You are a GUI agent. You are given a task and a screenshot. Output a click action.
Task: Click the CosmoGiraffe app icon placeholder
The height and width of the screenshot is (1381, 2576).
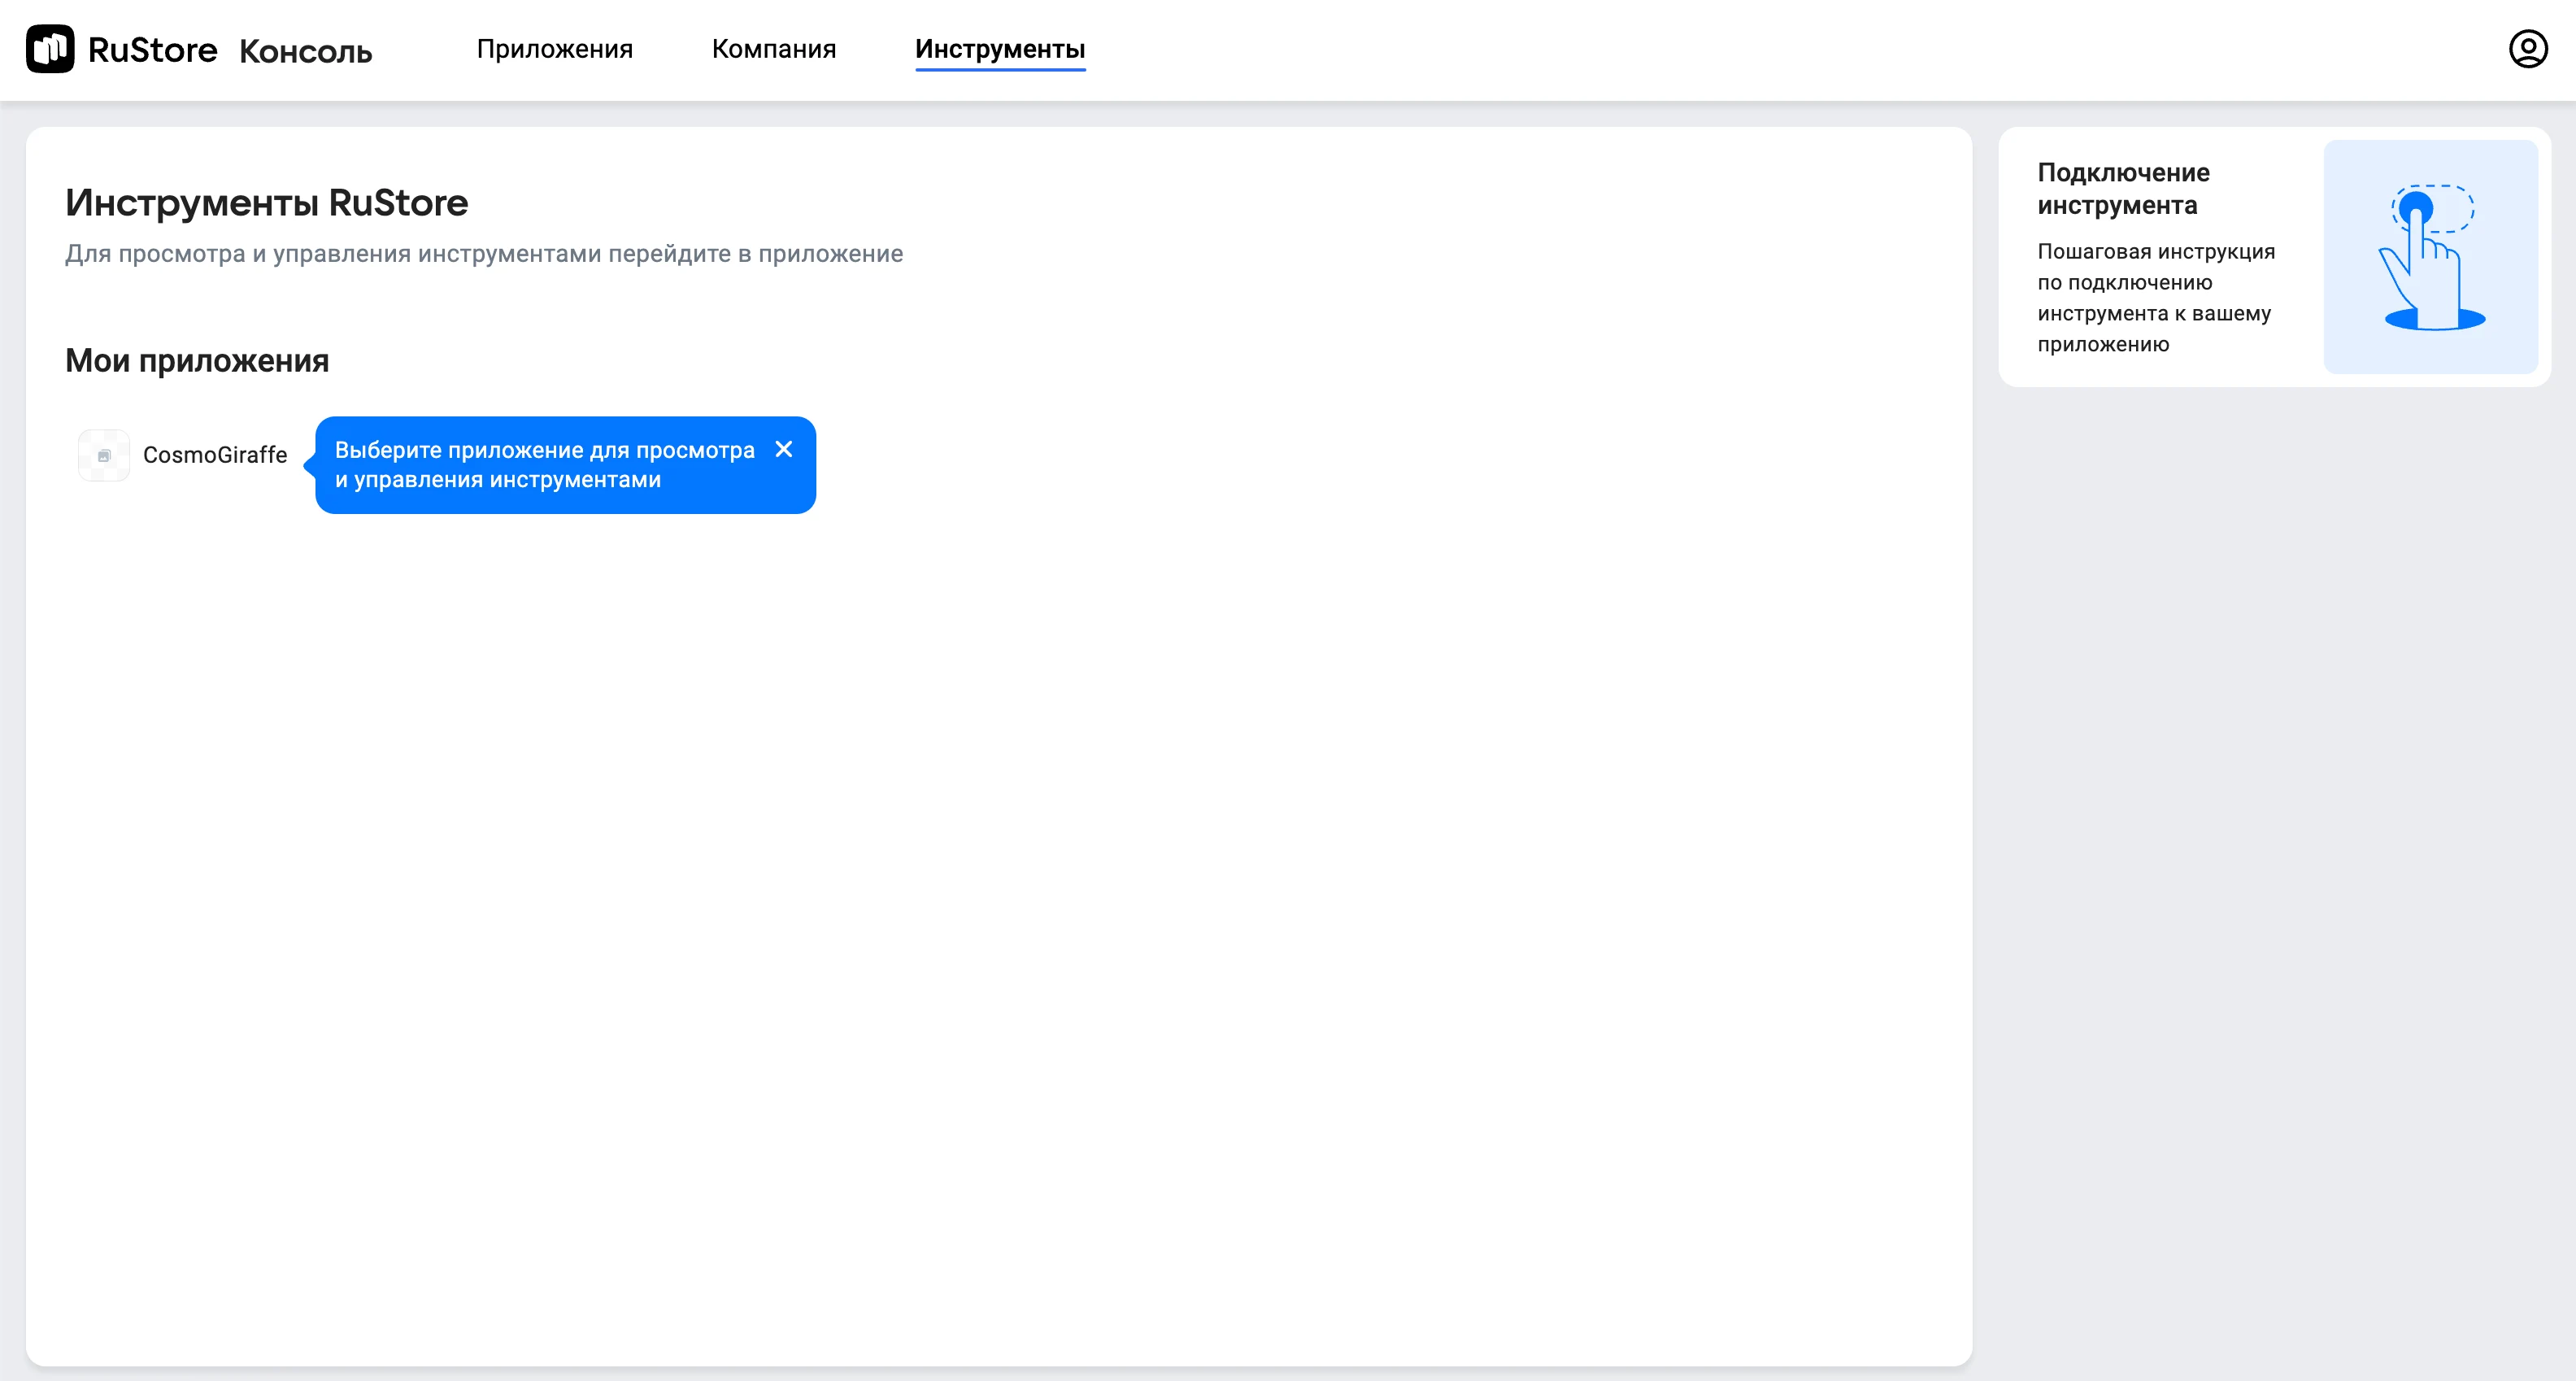[x=104, y=455]
